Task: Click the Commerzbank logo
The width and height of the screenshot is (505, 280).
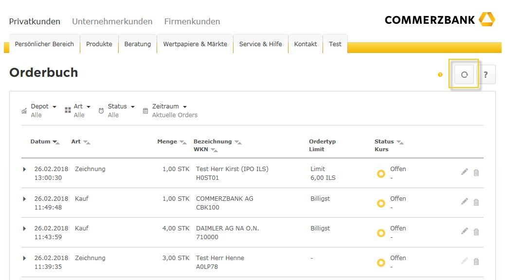Action: coord(439,20)
